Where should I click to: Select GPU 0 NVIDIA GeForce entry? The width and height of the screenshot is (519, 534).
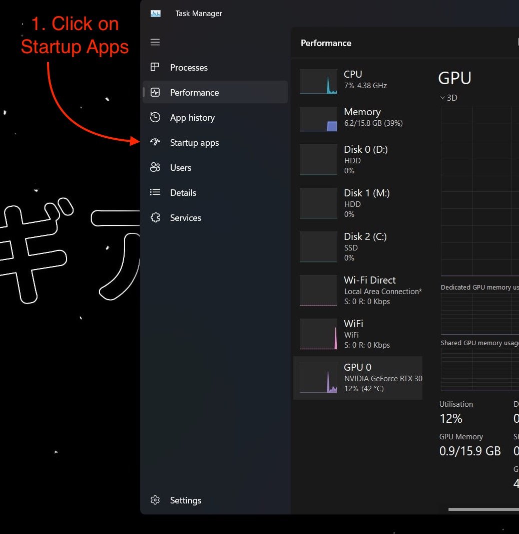coord(357,378)
